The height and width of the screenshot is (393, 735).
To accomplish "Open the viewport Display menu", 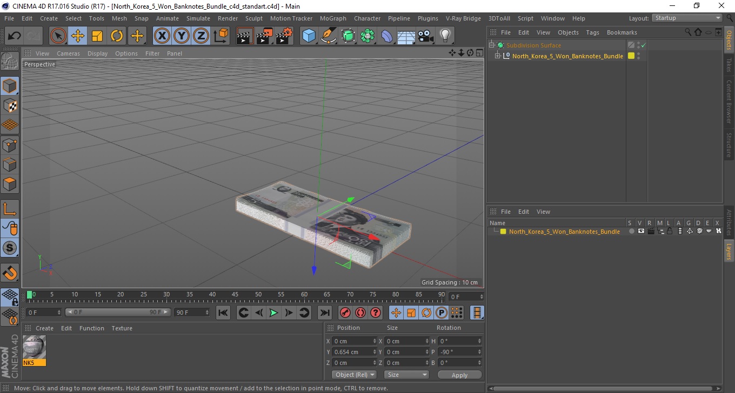I will pos(98,53).
